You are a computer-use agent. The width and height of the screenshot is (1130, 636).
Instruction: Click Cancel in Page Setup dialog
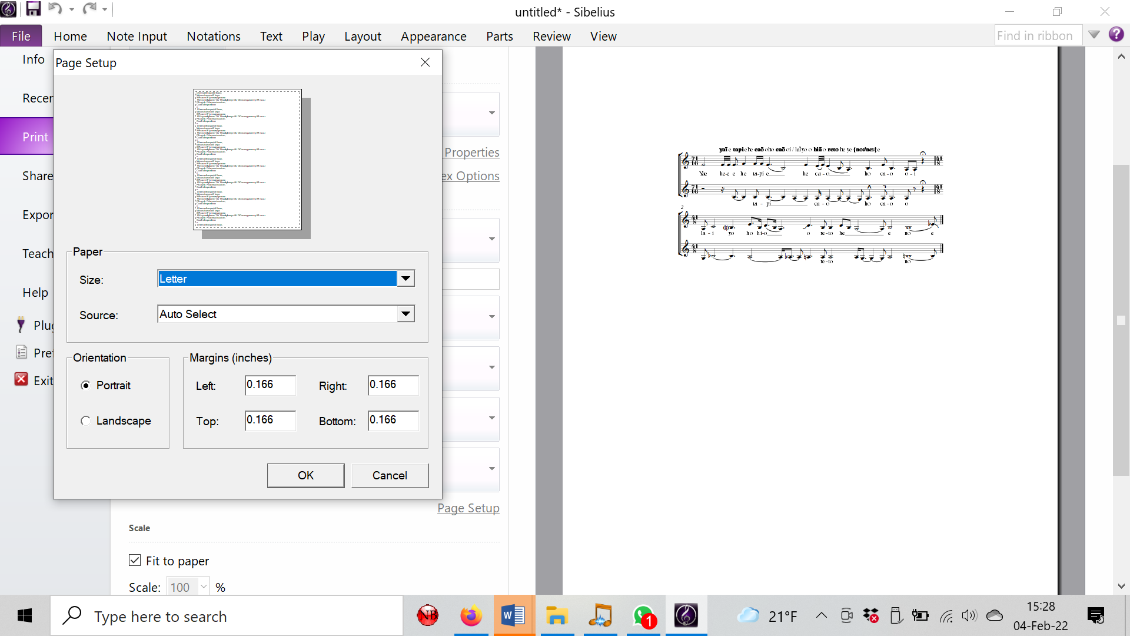tap(390, 475)
